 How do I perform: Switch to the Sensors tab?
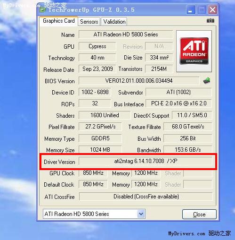tap(89, 22)
